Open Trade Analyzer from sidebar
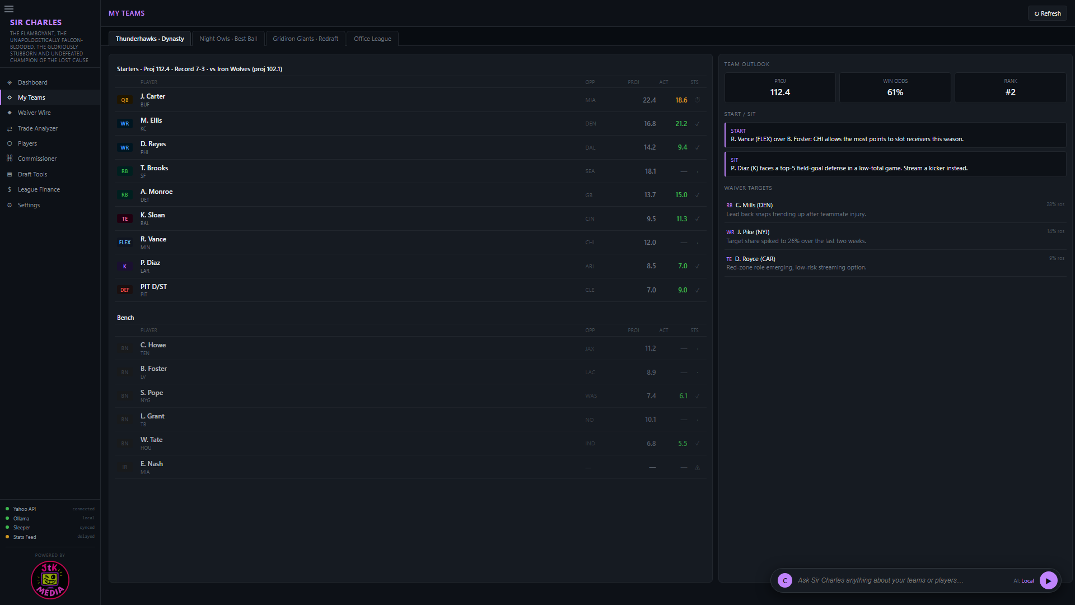Image resolution: width=1075 pixels, height=605 pixels. 50,128
